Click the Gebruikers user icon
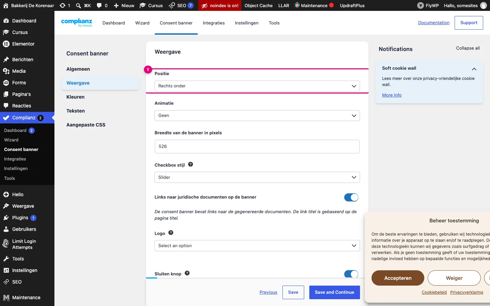Image resolution: width=490 pixels, height=306 pixels. pyautogui.click(x=6, y=229)
